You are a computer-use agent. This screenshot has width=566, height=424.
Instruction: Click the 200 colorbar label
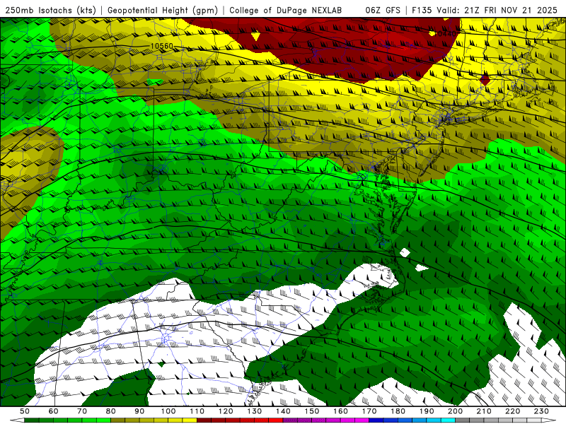455,411
